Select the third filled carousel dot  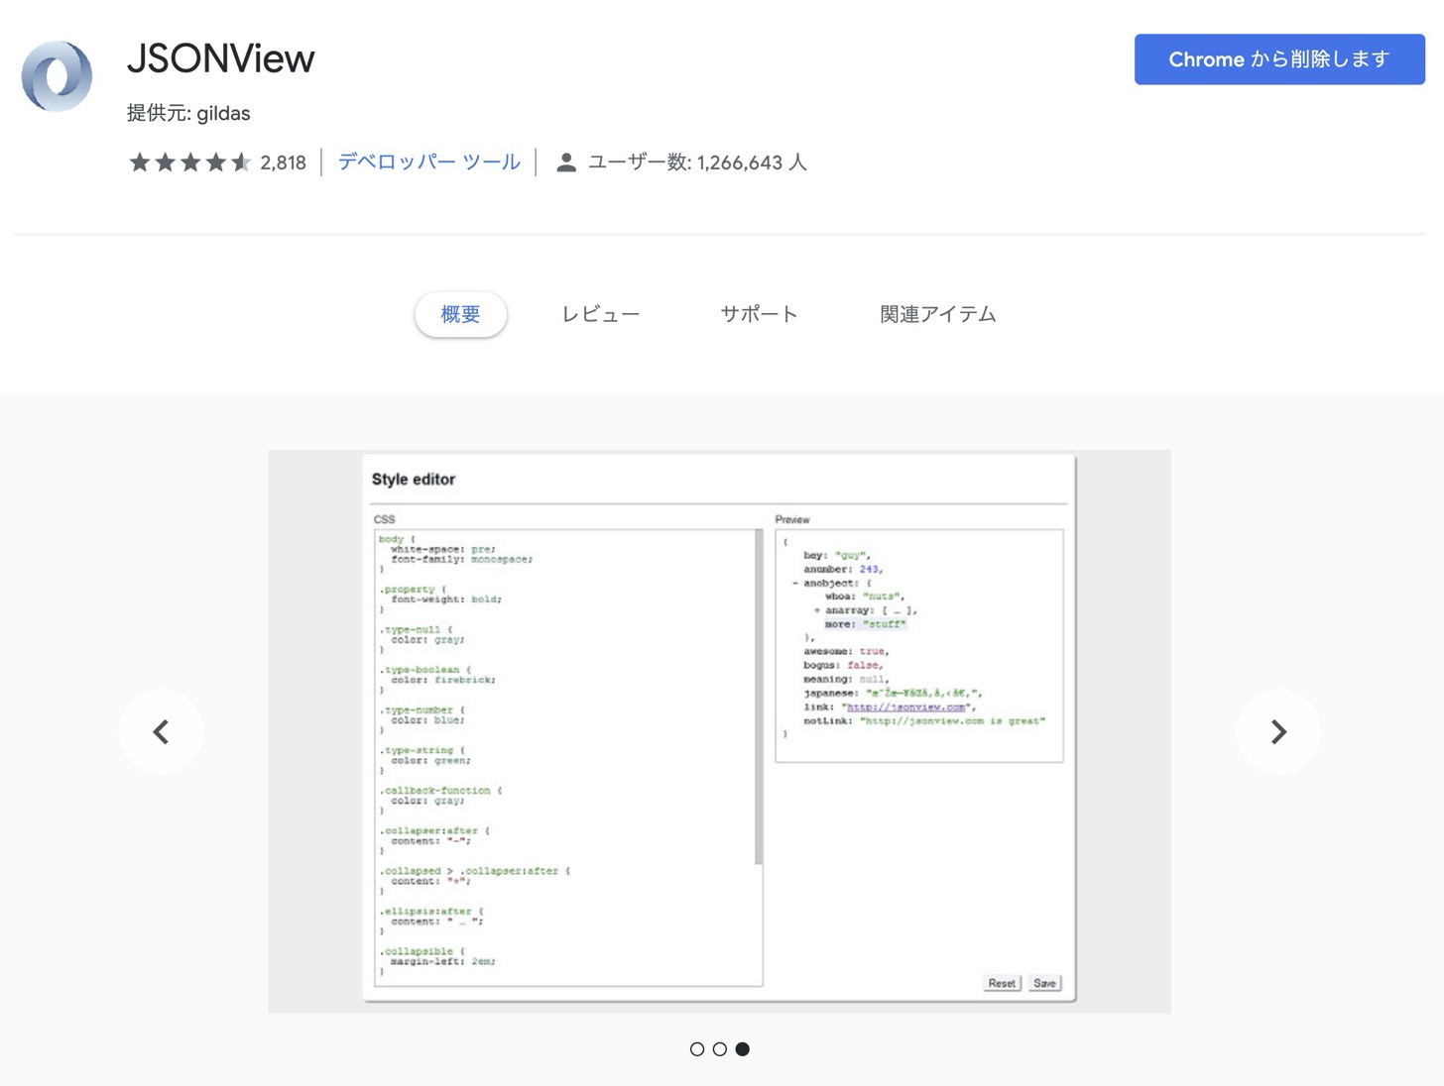pos(743,1049)
